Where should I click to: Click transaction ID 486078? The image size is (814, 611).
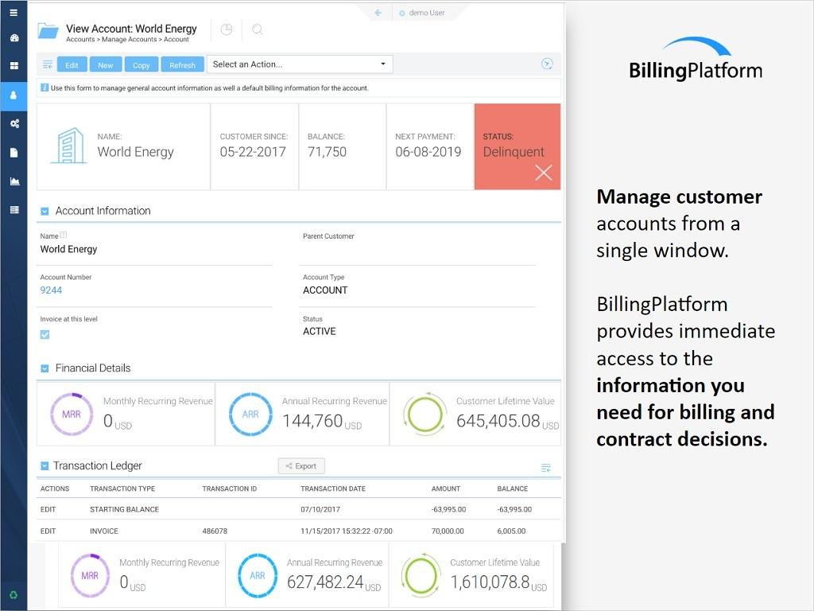point(215,531)
